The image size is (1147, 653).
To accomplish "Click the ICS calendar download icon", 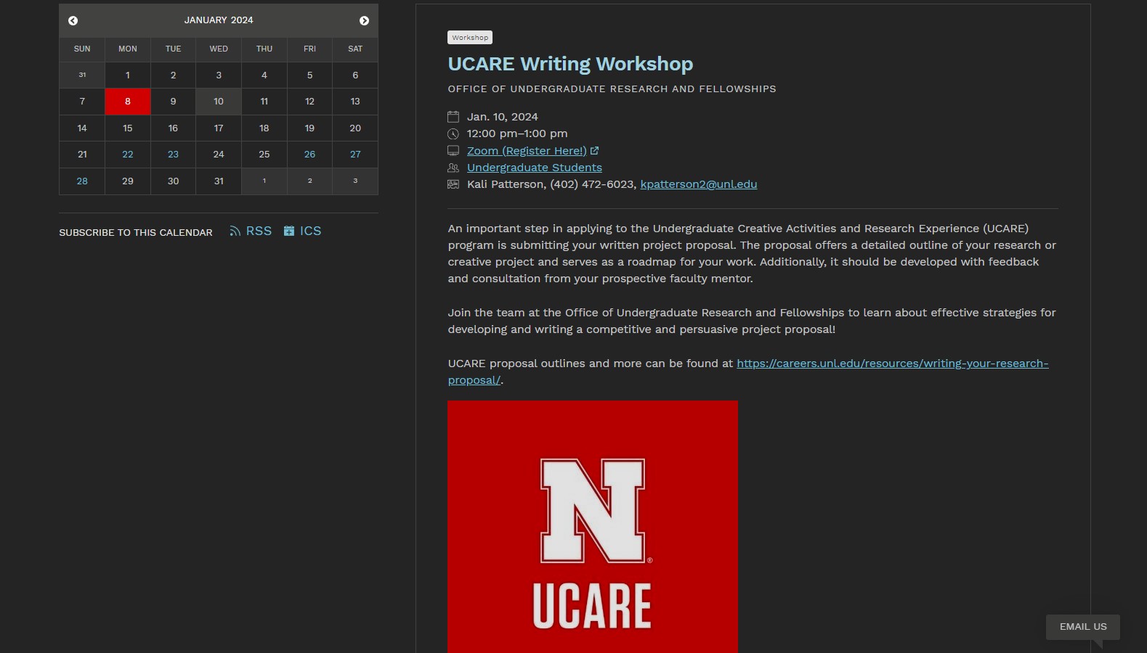I will coord(289,231).
